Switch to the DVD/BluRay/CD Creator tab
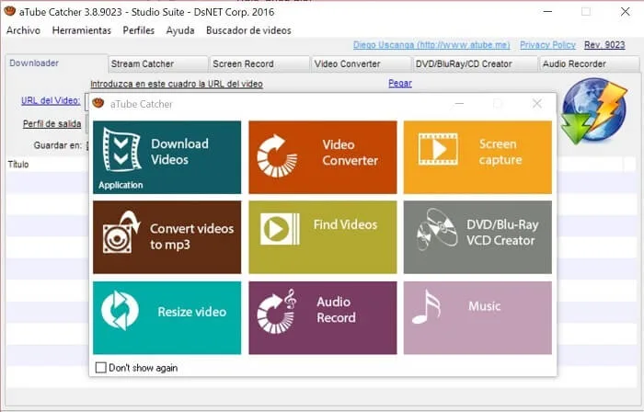Viewport: 644px width, 412px height. (x=475, y=64)
